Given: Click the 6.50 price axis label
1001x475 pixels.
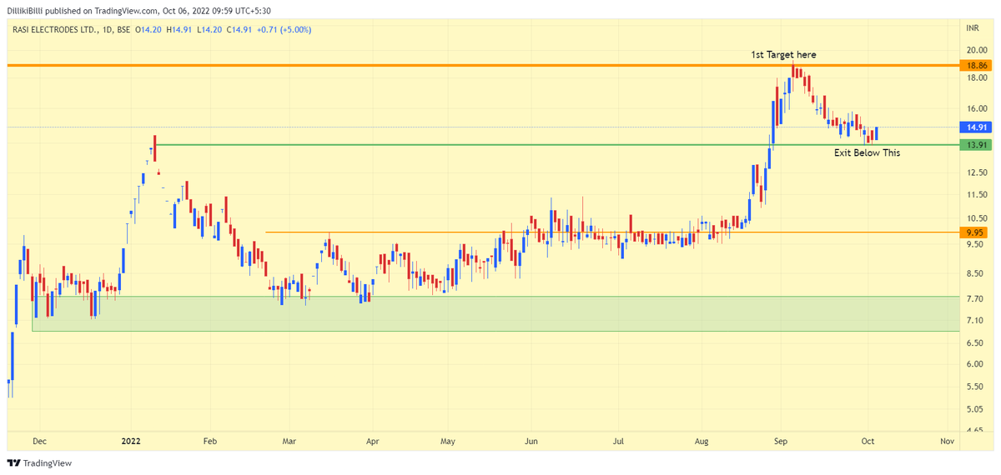Looking at the screenshot, I should tap(975, 343).
